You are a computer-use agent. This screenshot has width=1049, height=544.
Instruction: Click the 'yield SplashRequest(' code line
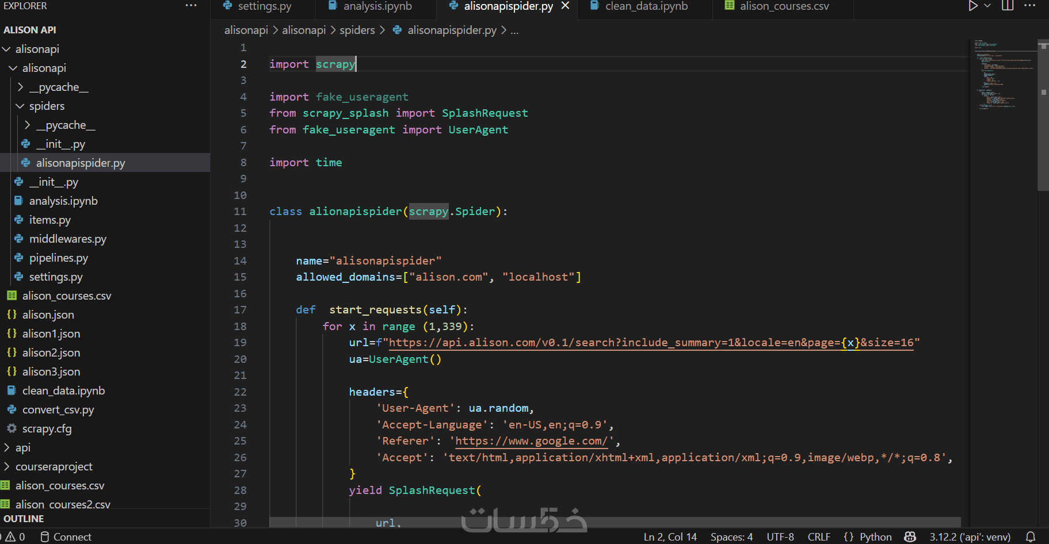pos(415,491)
